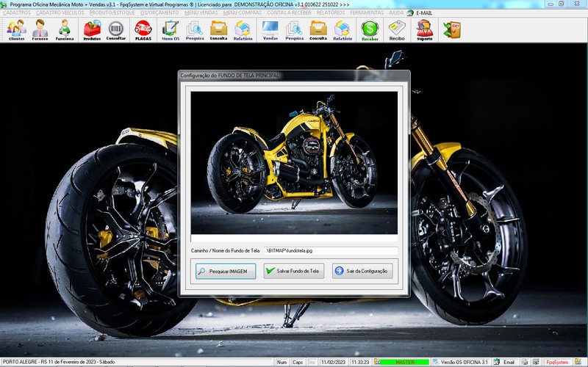Open the CADASTROS menu
The height and width of the screenshot is (367, 588).
pyautogui.click(x=16, y=12)
